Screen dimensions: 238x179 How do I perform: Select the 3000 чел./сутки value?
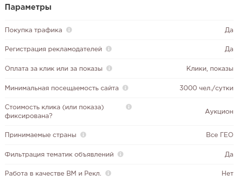[206, 88]
